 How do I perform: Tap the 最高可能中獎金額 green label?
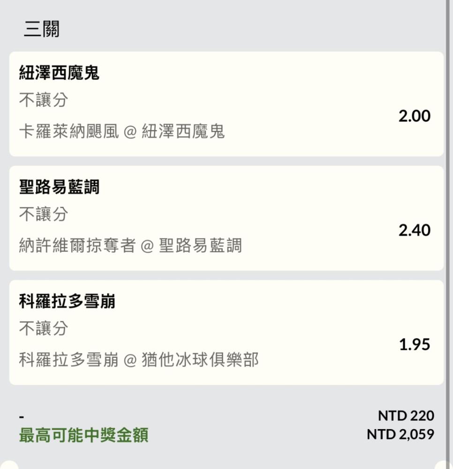[83, 435]
